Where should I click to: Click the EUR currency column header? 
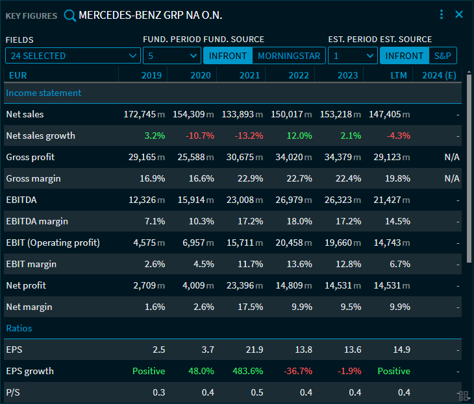coord(18,75)
